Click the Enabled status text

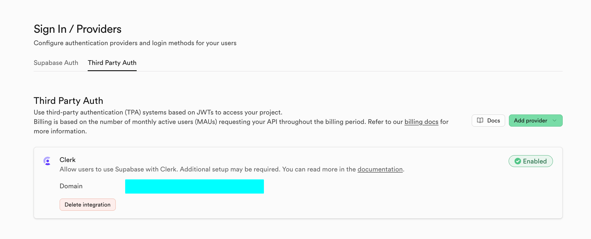535,161
